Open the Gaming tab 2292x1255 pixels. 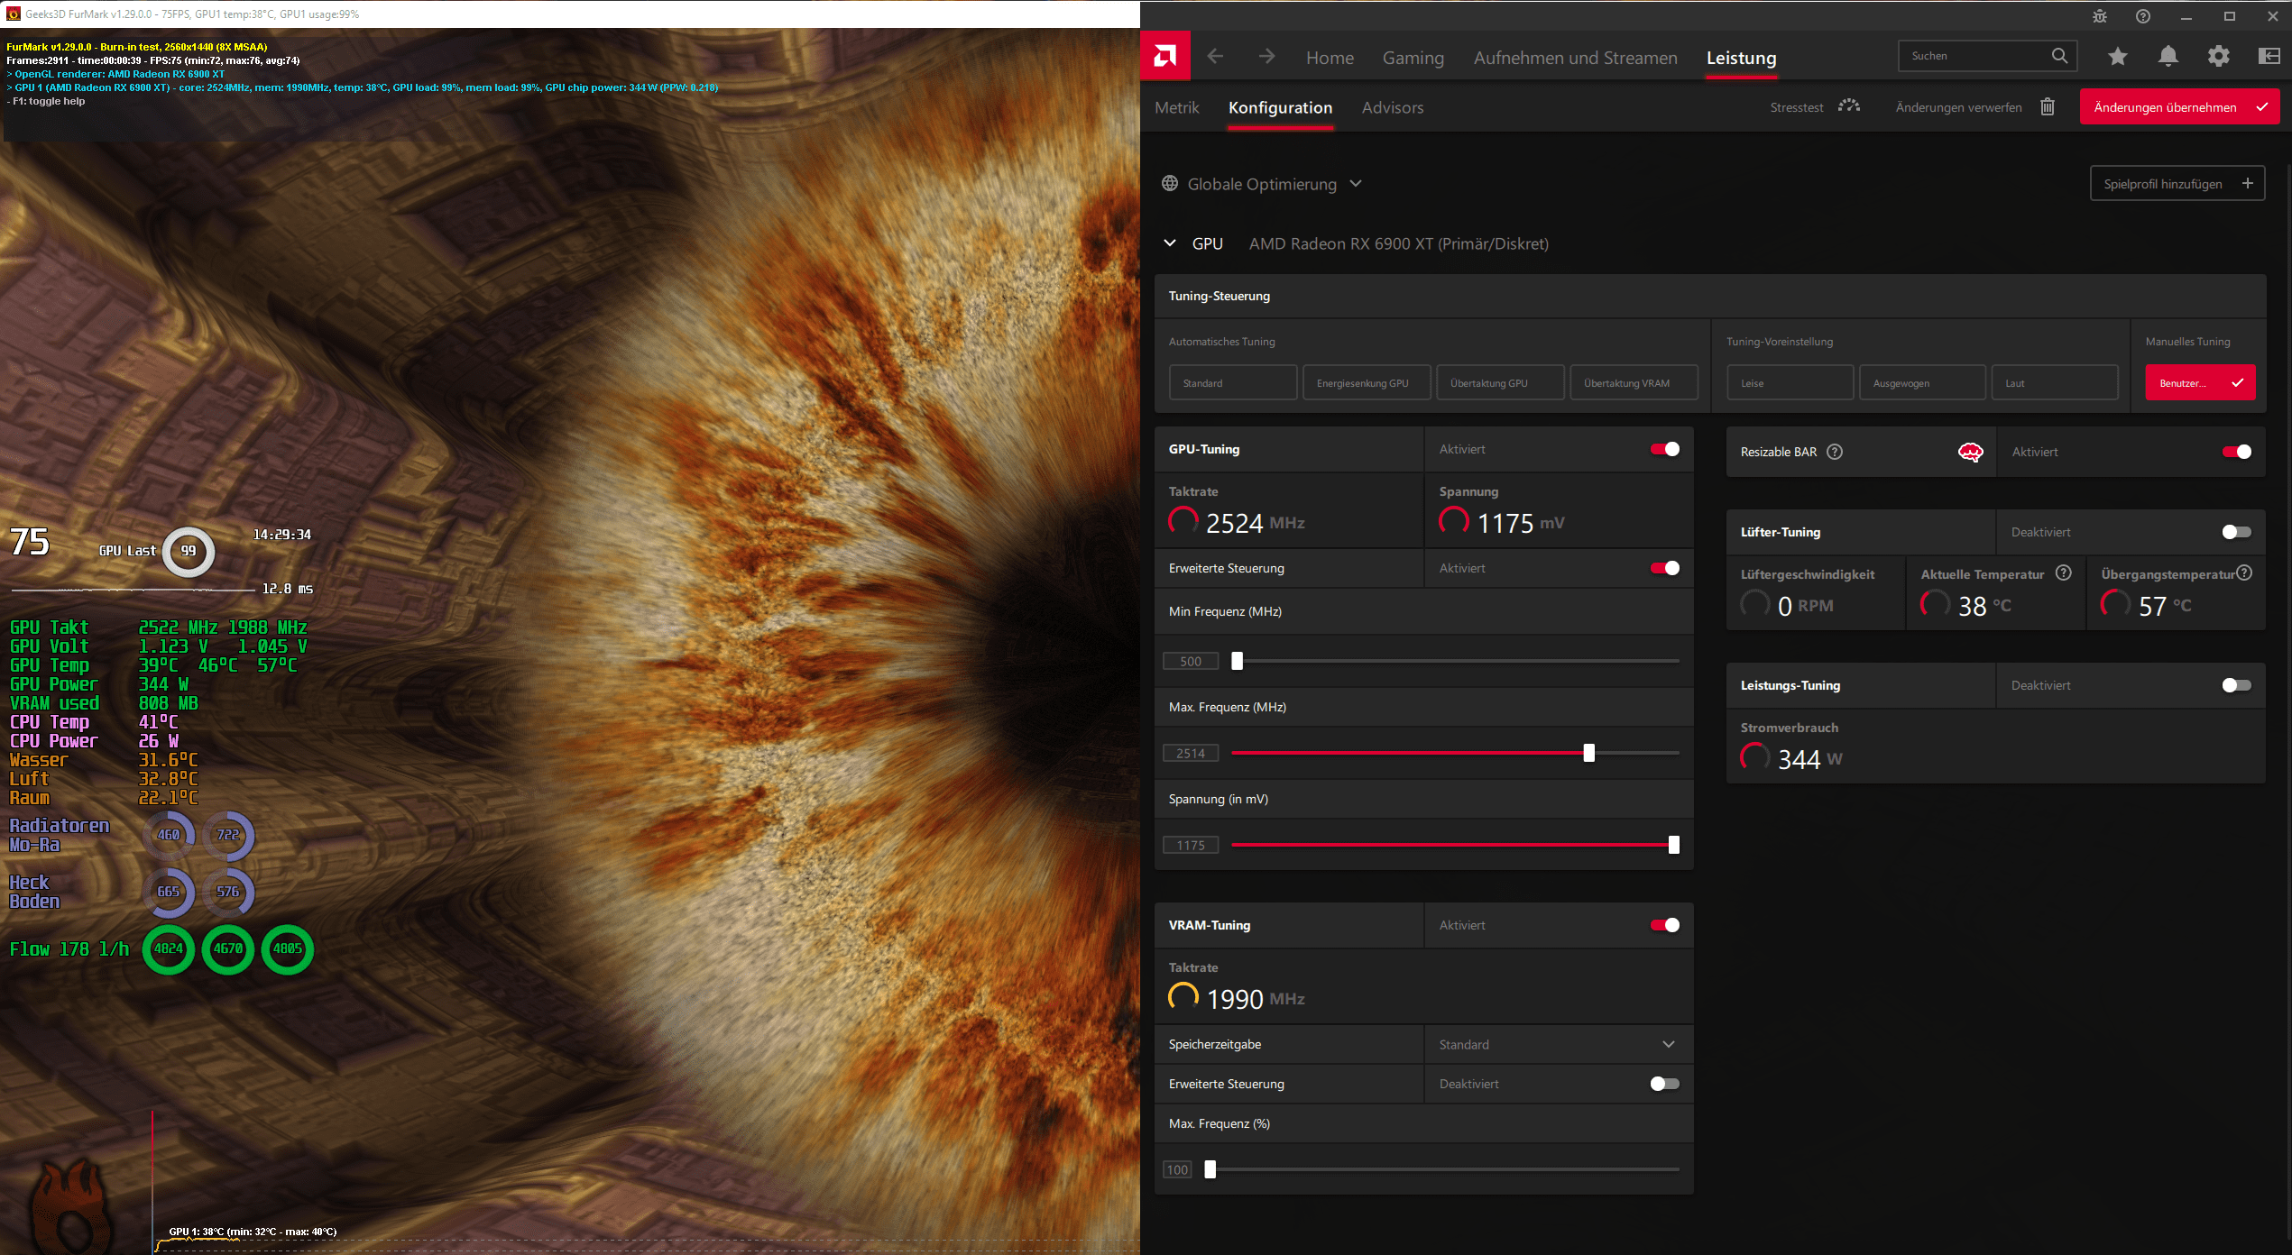(x=1413, y=58)
